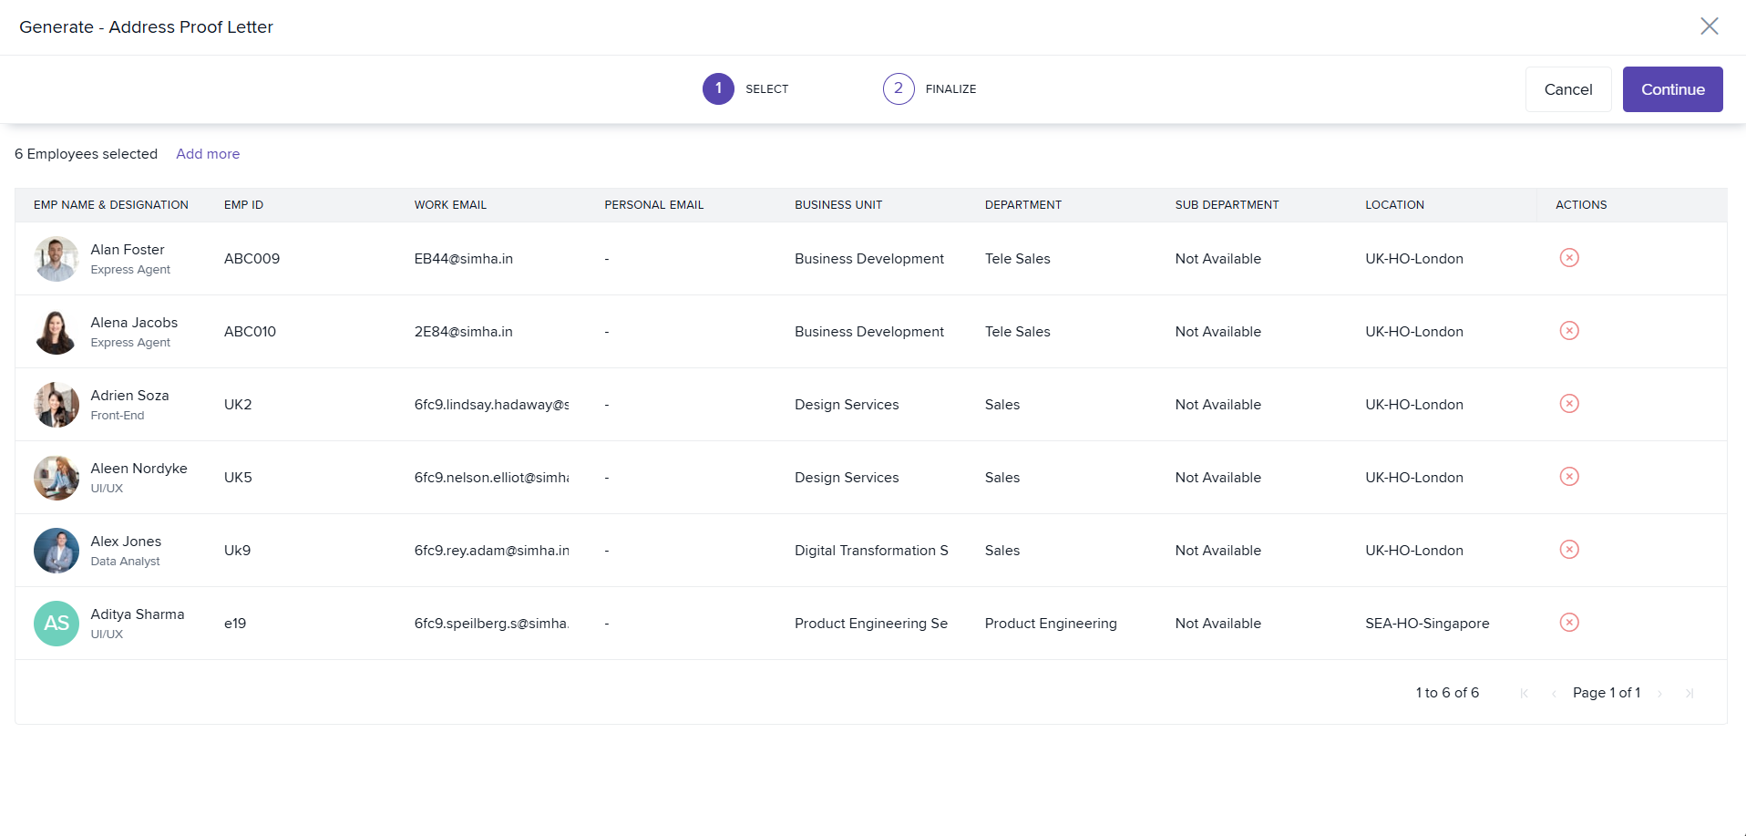This screenshot has height=836, width=1746.
Task: Click location SEA-HO-Singapore
Action: click(x=1427, y=624)
